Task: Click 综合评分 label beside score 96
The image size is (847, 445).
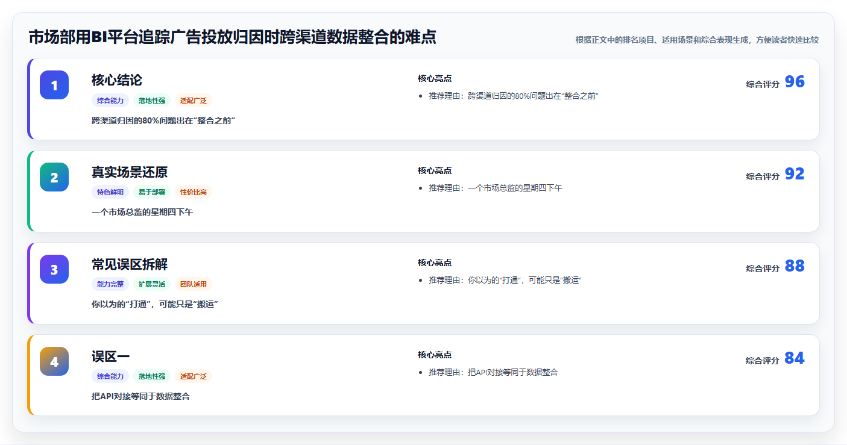Action: (x=763, y=84)
